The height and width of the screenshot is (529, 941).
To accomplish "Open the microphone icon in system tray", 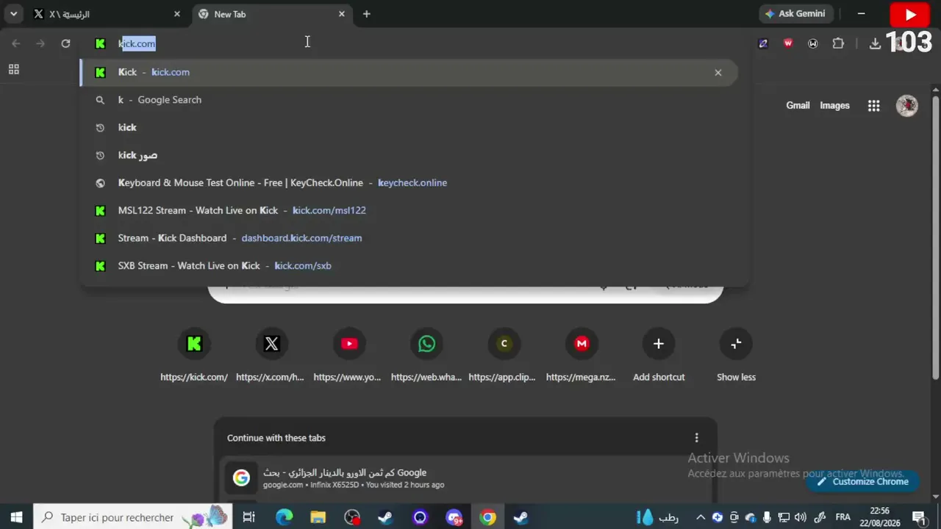I will click(x=767, y=517).
